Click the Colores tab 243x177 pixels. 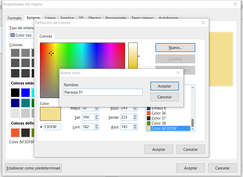pyautogui.click(x=46, y=36)
